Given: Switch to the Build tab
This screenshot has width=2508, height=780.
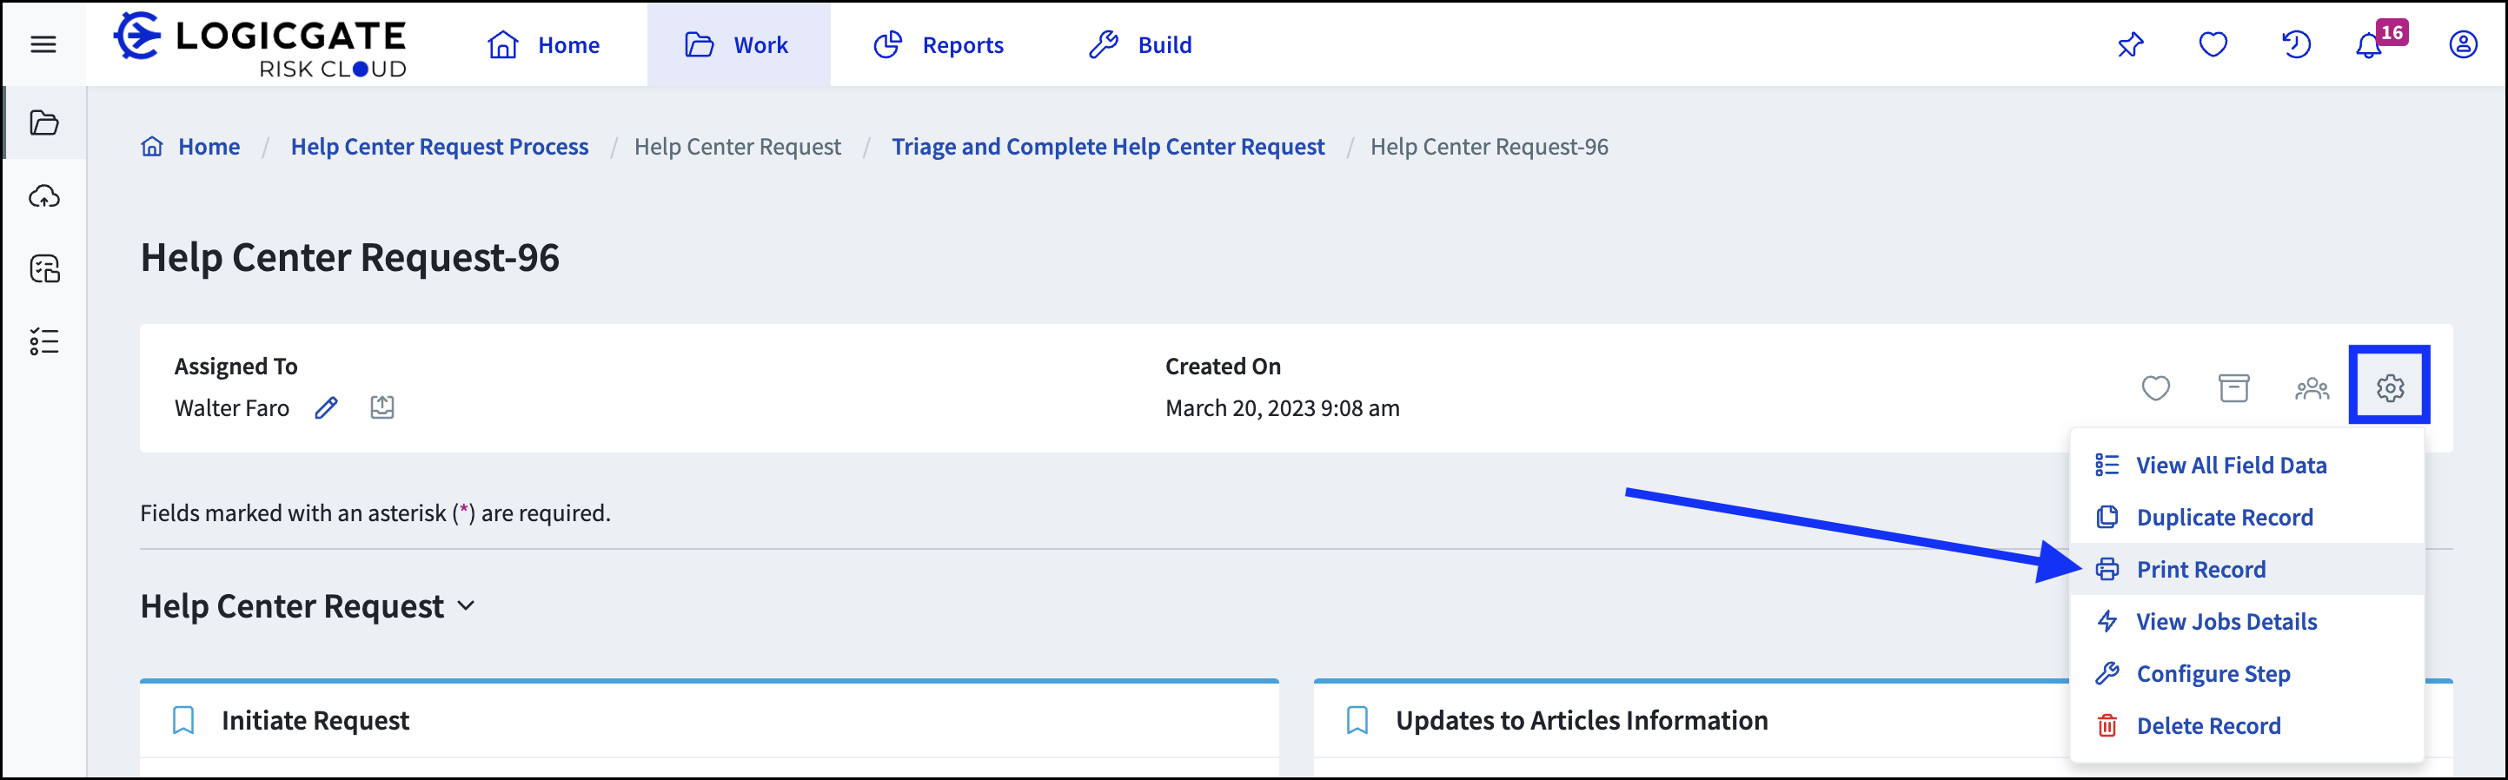Looking at the screenshot, I should 1140,45.
